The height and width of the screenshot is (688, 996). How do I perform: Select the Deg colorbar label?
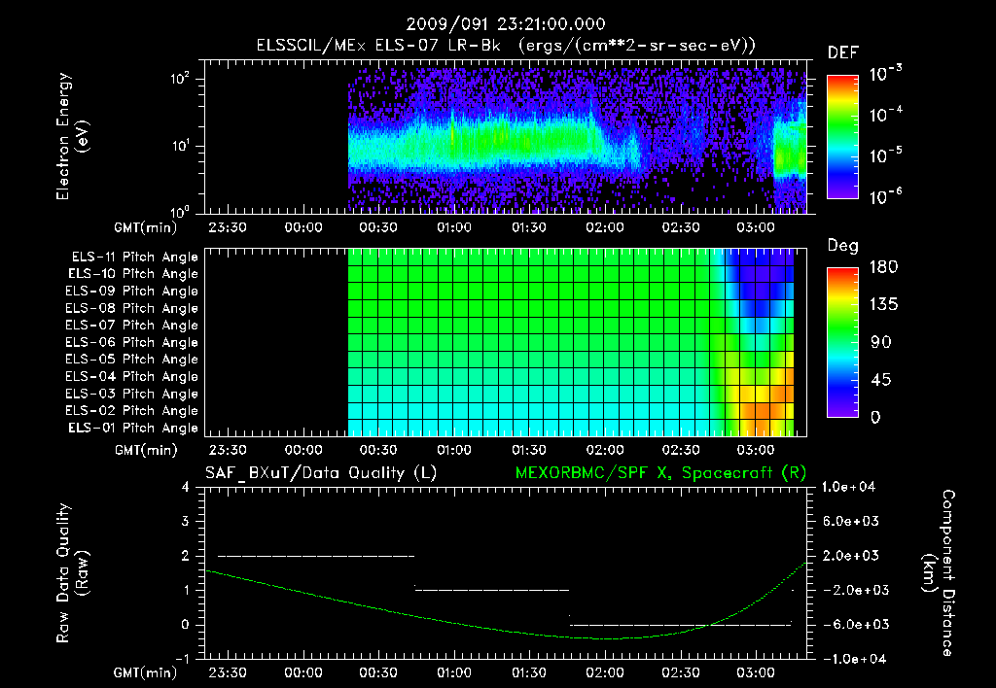(843, 246)
